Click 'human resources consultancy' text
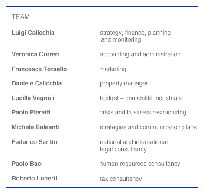Screen dimensions: 204x193 (140, 164)
